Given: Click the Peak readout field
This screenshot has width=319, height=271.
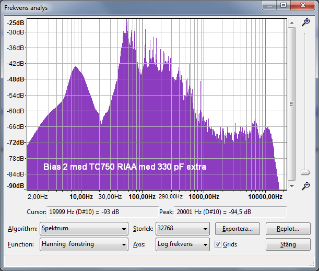Looking at the screenshot, I should point(230,212).
